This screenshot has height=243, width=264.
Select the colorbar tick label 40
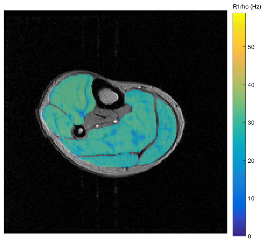[x=251, y=85]
